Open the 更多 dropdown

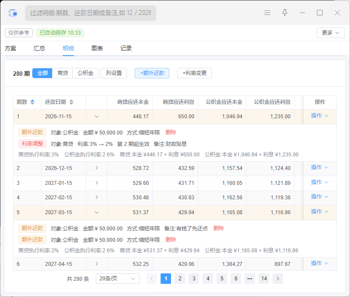[331, 33]
